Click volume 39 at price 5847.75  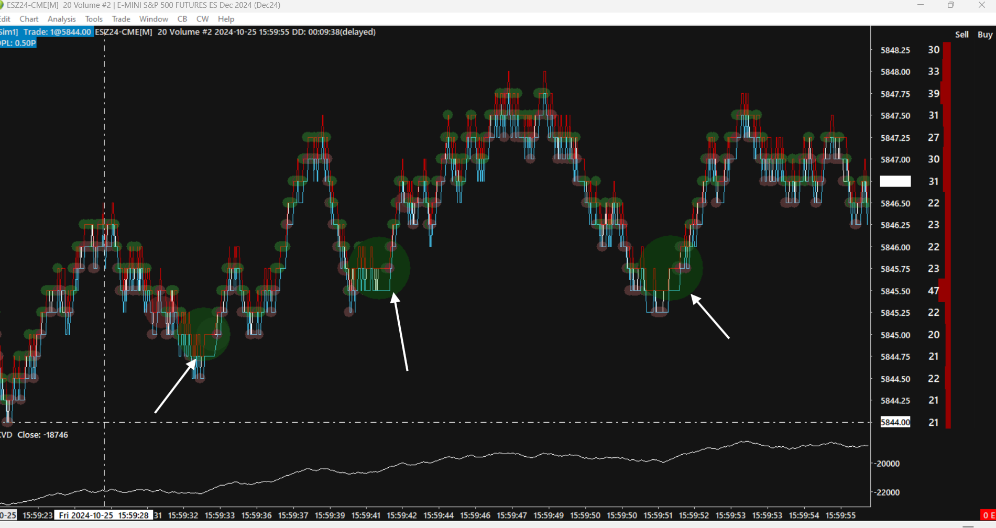pos(934,94)
